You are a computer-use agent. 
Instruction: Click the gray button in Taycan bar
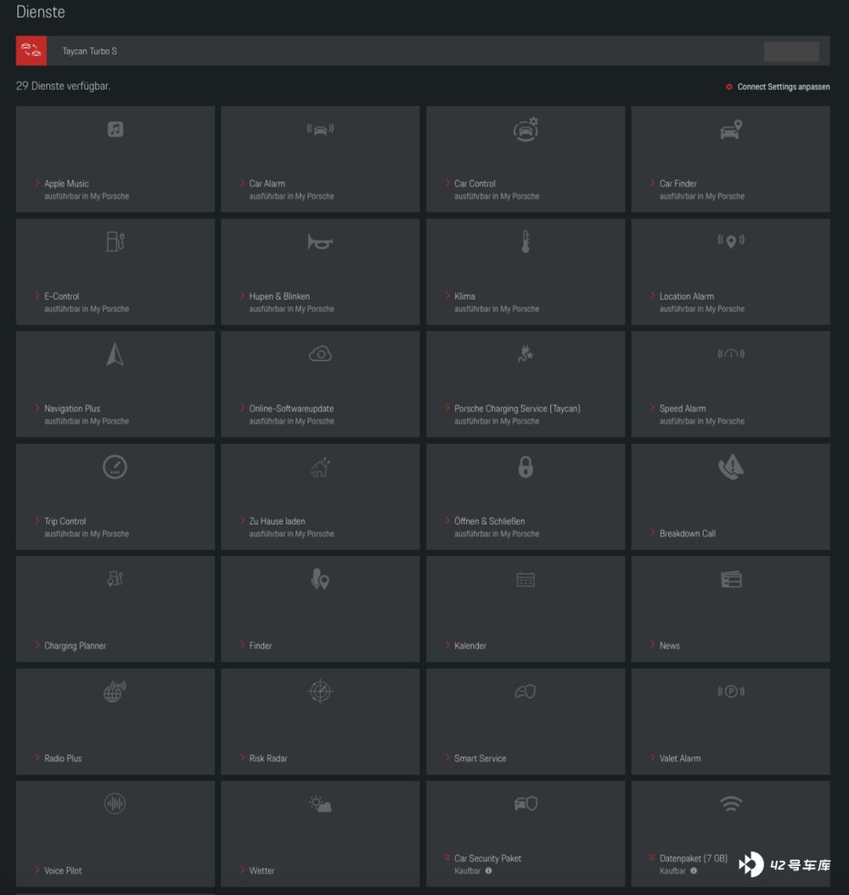(x=791, y=51)
